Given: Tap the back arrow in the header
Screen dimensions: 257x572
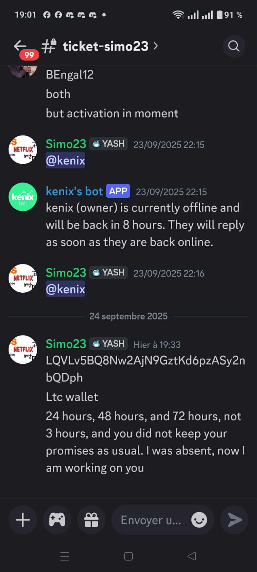Looking at the screenshot, I should [x=20, y=46].
